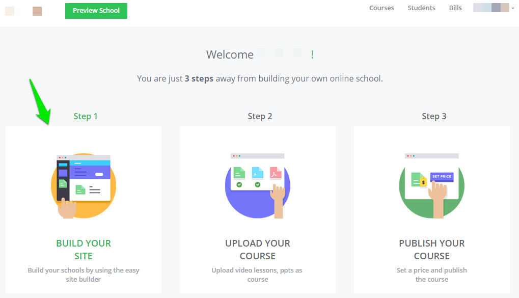Go to the Courses section
This screenshot has height=298, width=519.
click(x=381, y=8)
